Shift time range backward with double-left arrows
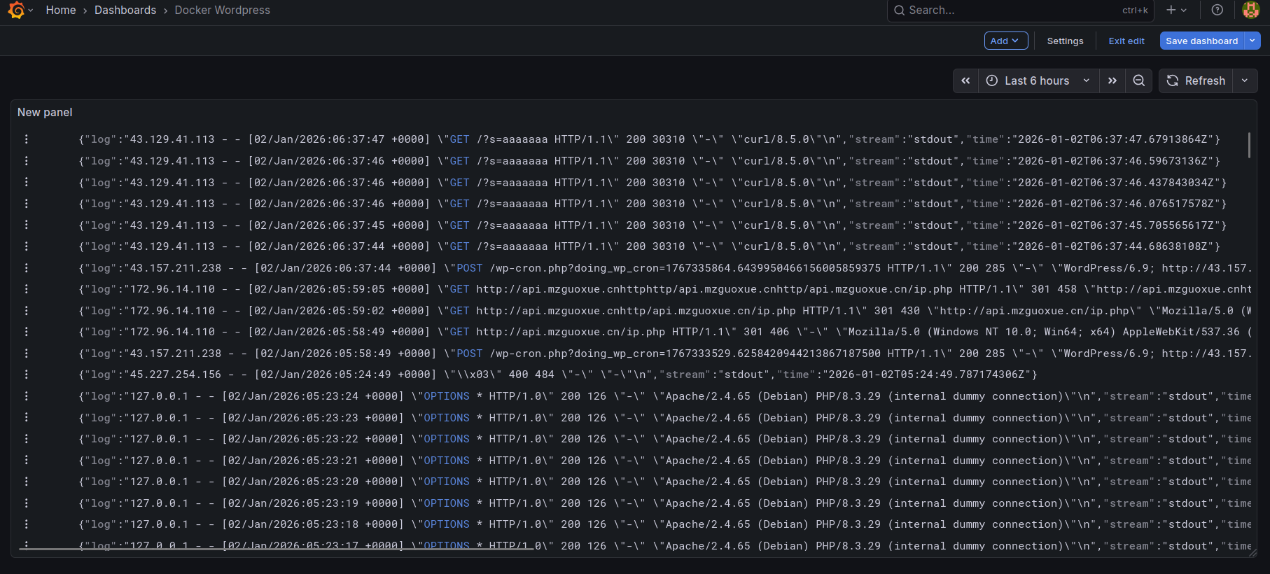Image resolution: width=1270 pixels, height=574 pixels. coord(965,80)
